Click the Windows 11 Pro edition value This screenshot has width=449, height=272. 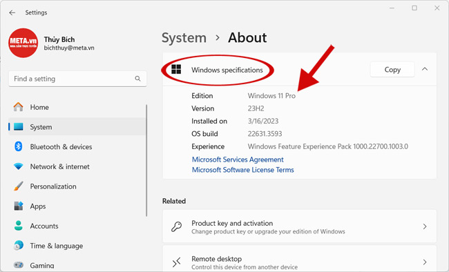pos(271,96)
